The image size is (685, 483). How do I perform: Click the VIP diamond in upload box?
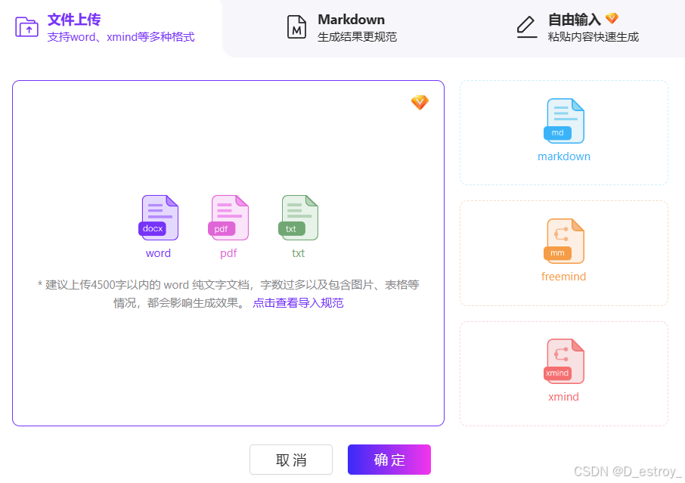tap(420, 103)
